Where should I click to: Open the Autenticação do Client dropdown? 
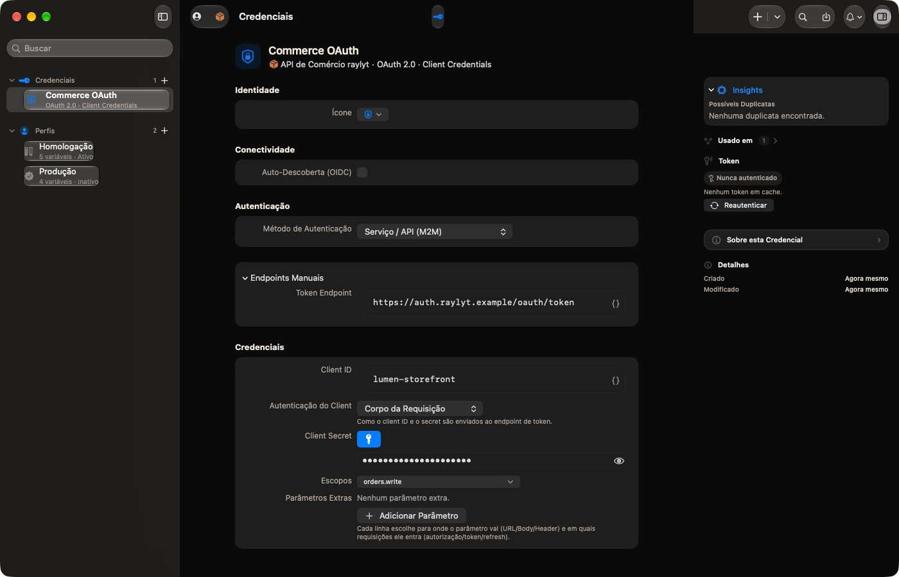pos(420,408)
